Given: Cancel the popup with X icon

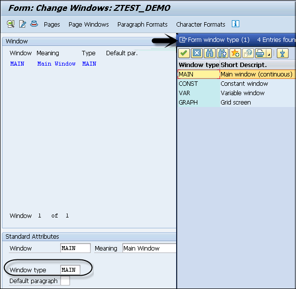Looking at the screenshot, I should (x=196, y=53).
